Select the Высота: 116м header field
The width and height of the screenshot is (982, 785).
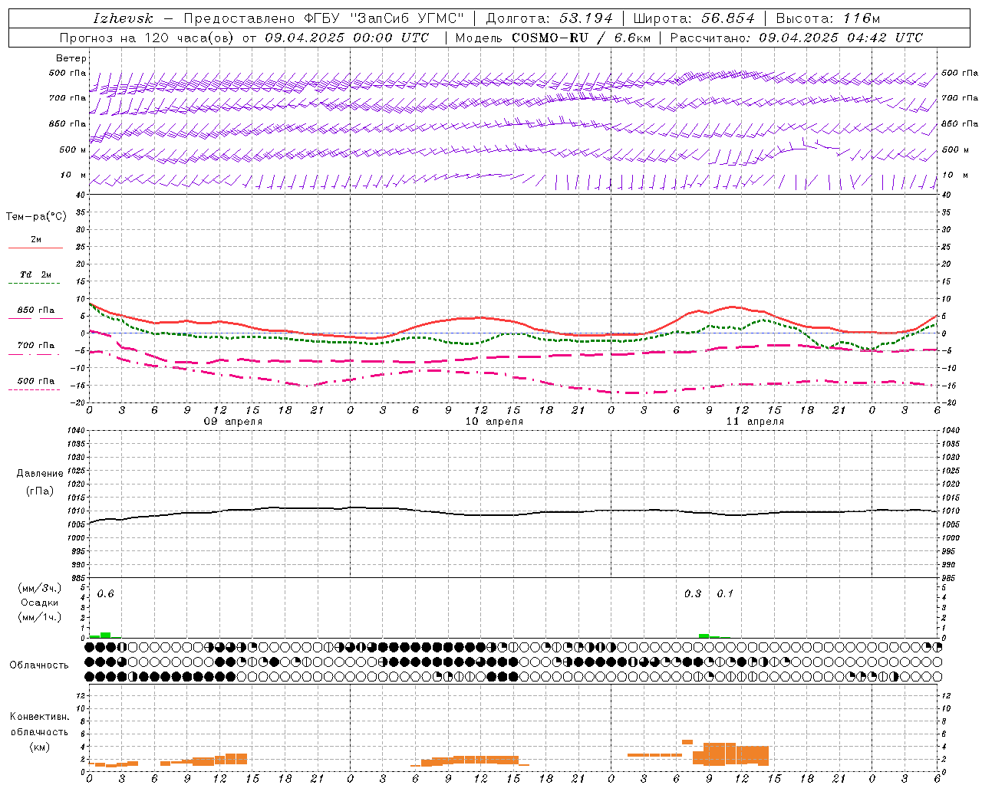click(x=828, y=18)
